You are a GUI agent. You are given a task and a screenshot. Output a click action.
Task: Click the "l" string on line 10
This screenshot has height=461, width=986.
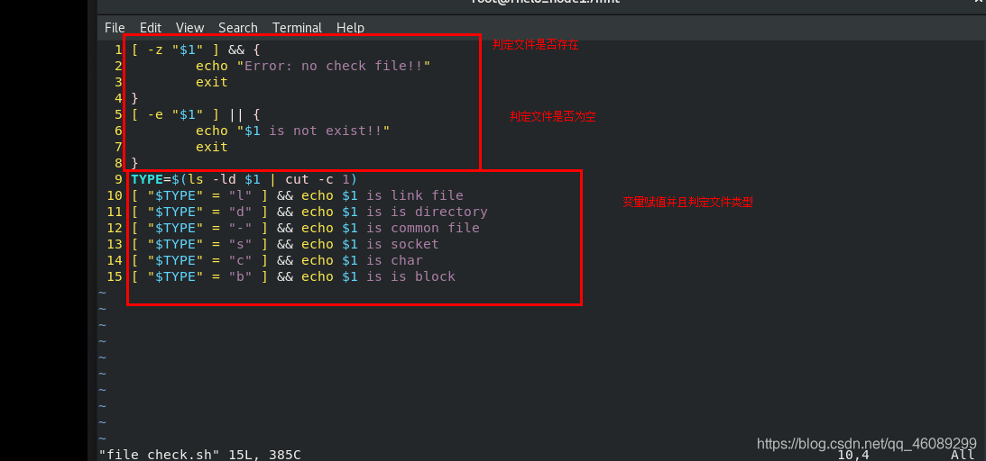click(240, 195)
